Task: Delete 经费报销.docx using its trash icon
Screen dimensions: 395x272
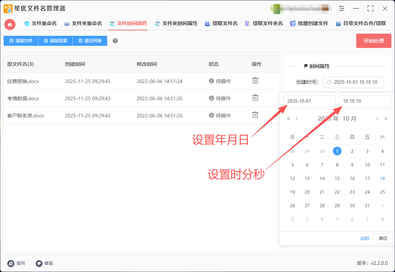Action: [x=255, y=81]
